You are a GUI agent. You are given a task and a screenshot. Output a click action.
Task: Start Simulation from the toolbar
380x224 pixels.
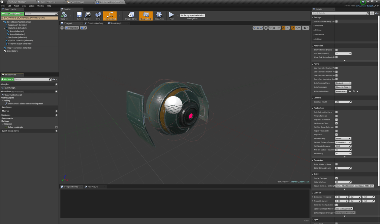point(159,15)
